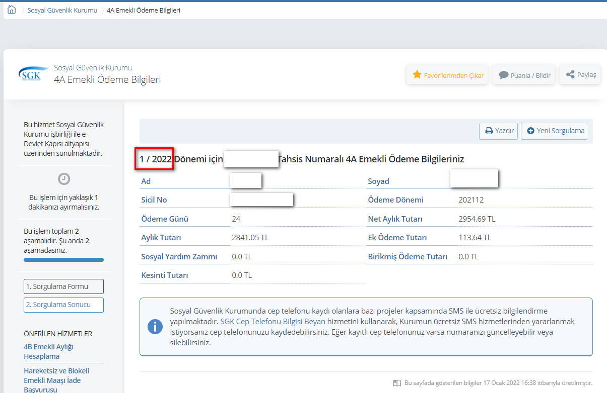This screenshot has height=393, width=607.
Task: Click the 4A Emekli Ödeme Bilgileri page title
Action: coord(107,79)
